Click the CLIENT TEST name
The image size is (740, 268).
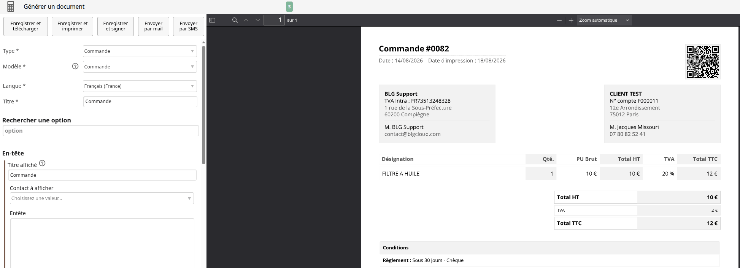[x=626, y=94]
